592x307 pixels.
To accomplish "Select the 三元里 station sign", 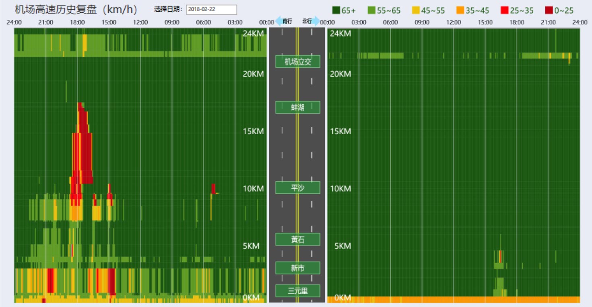I will tap(297, 291).
